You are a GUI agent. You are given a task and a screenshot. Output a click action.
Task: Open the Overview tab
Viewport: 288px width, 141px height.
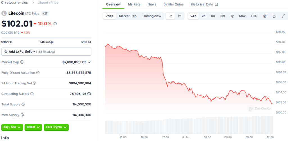(x=113, y=4)
